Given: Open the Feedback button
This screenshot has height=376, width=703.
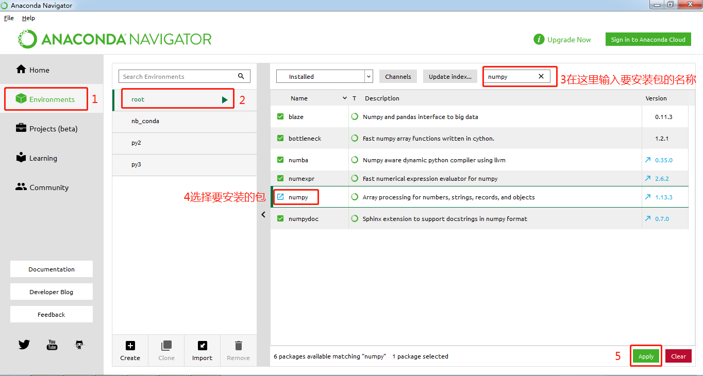Looking at the screenshot, I should point(52,314).
